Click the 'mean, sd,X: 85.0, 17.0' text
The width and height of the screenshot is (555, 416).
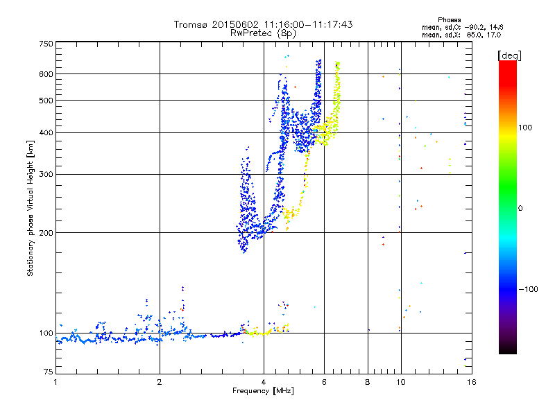pyautogui.click(x=461, y=35)
